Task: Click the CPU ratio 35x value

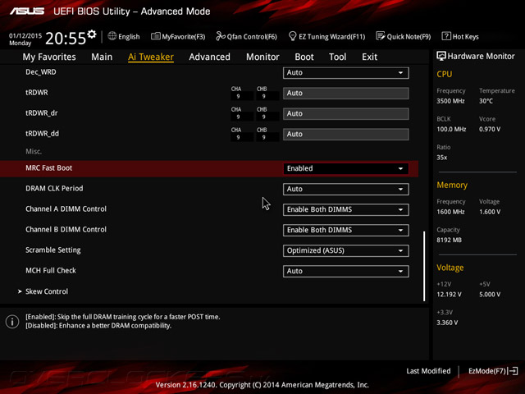Action: [x=441, y=158]
